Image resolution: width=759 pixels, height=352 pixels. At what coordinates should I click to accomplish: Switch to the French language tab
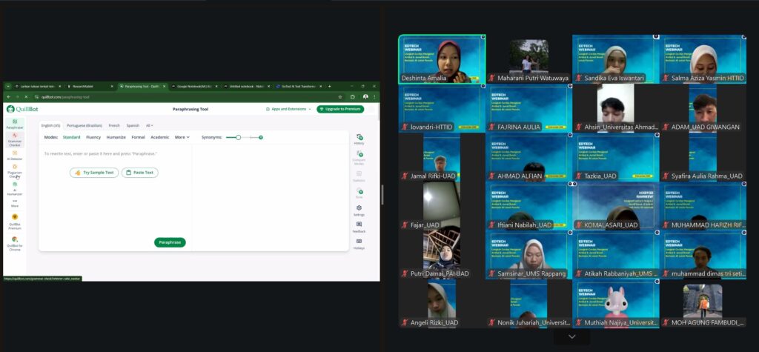click(x=114, y=125)
